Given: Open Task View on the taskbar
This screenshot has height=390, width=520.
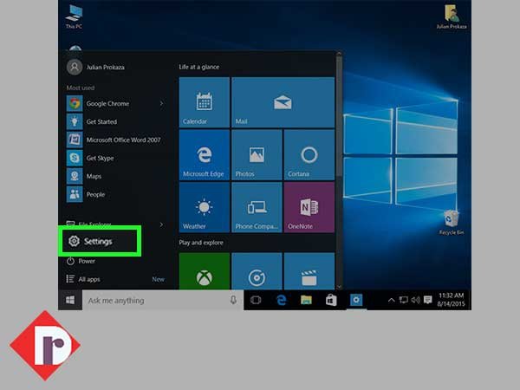Looking at the screenshot, I should coord(256,300).
